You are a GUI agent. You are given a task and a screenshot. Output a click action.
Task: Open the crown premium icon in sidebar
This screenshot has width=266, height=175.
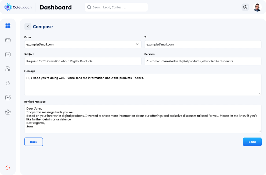tap(8, 112)
